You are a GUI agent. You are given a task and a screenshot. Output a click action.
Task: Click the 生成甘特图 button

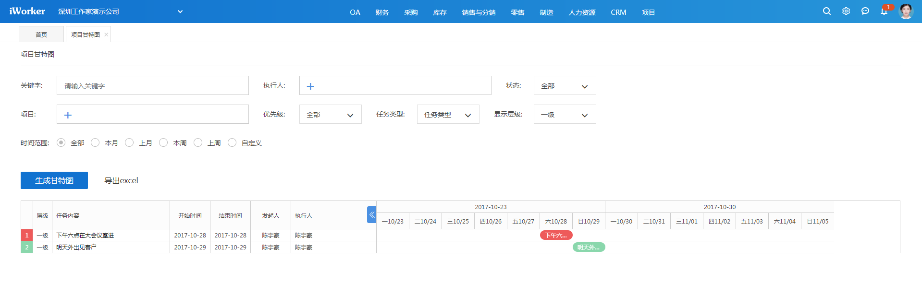[x=54, y=180]
